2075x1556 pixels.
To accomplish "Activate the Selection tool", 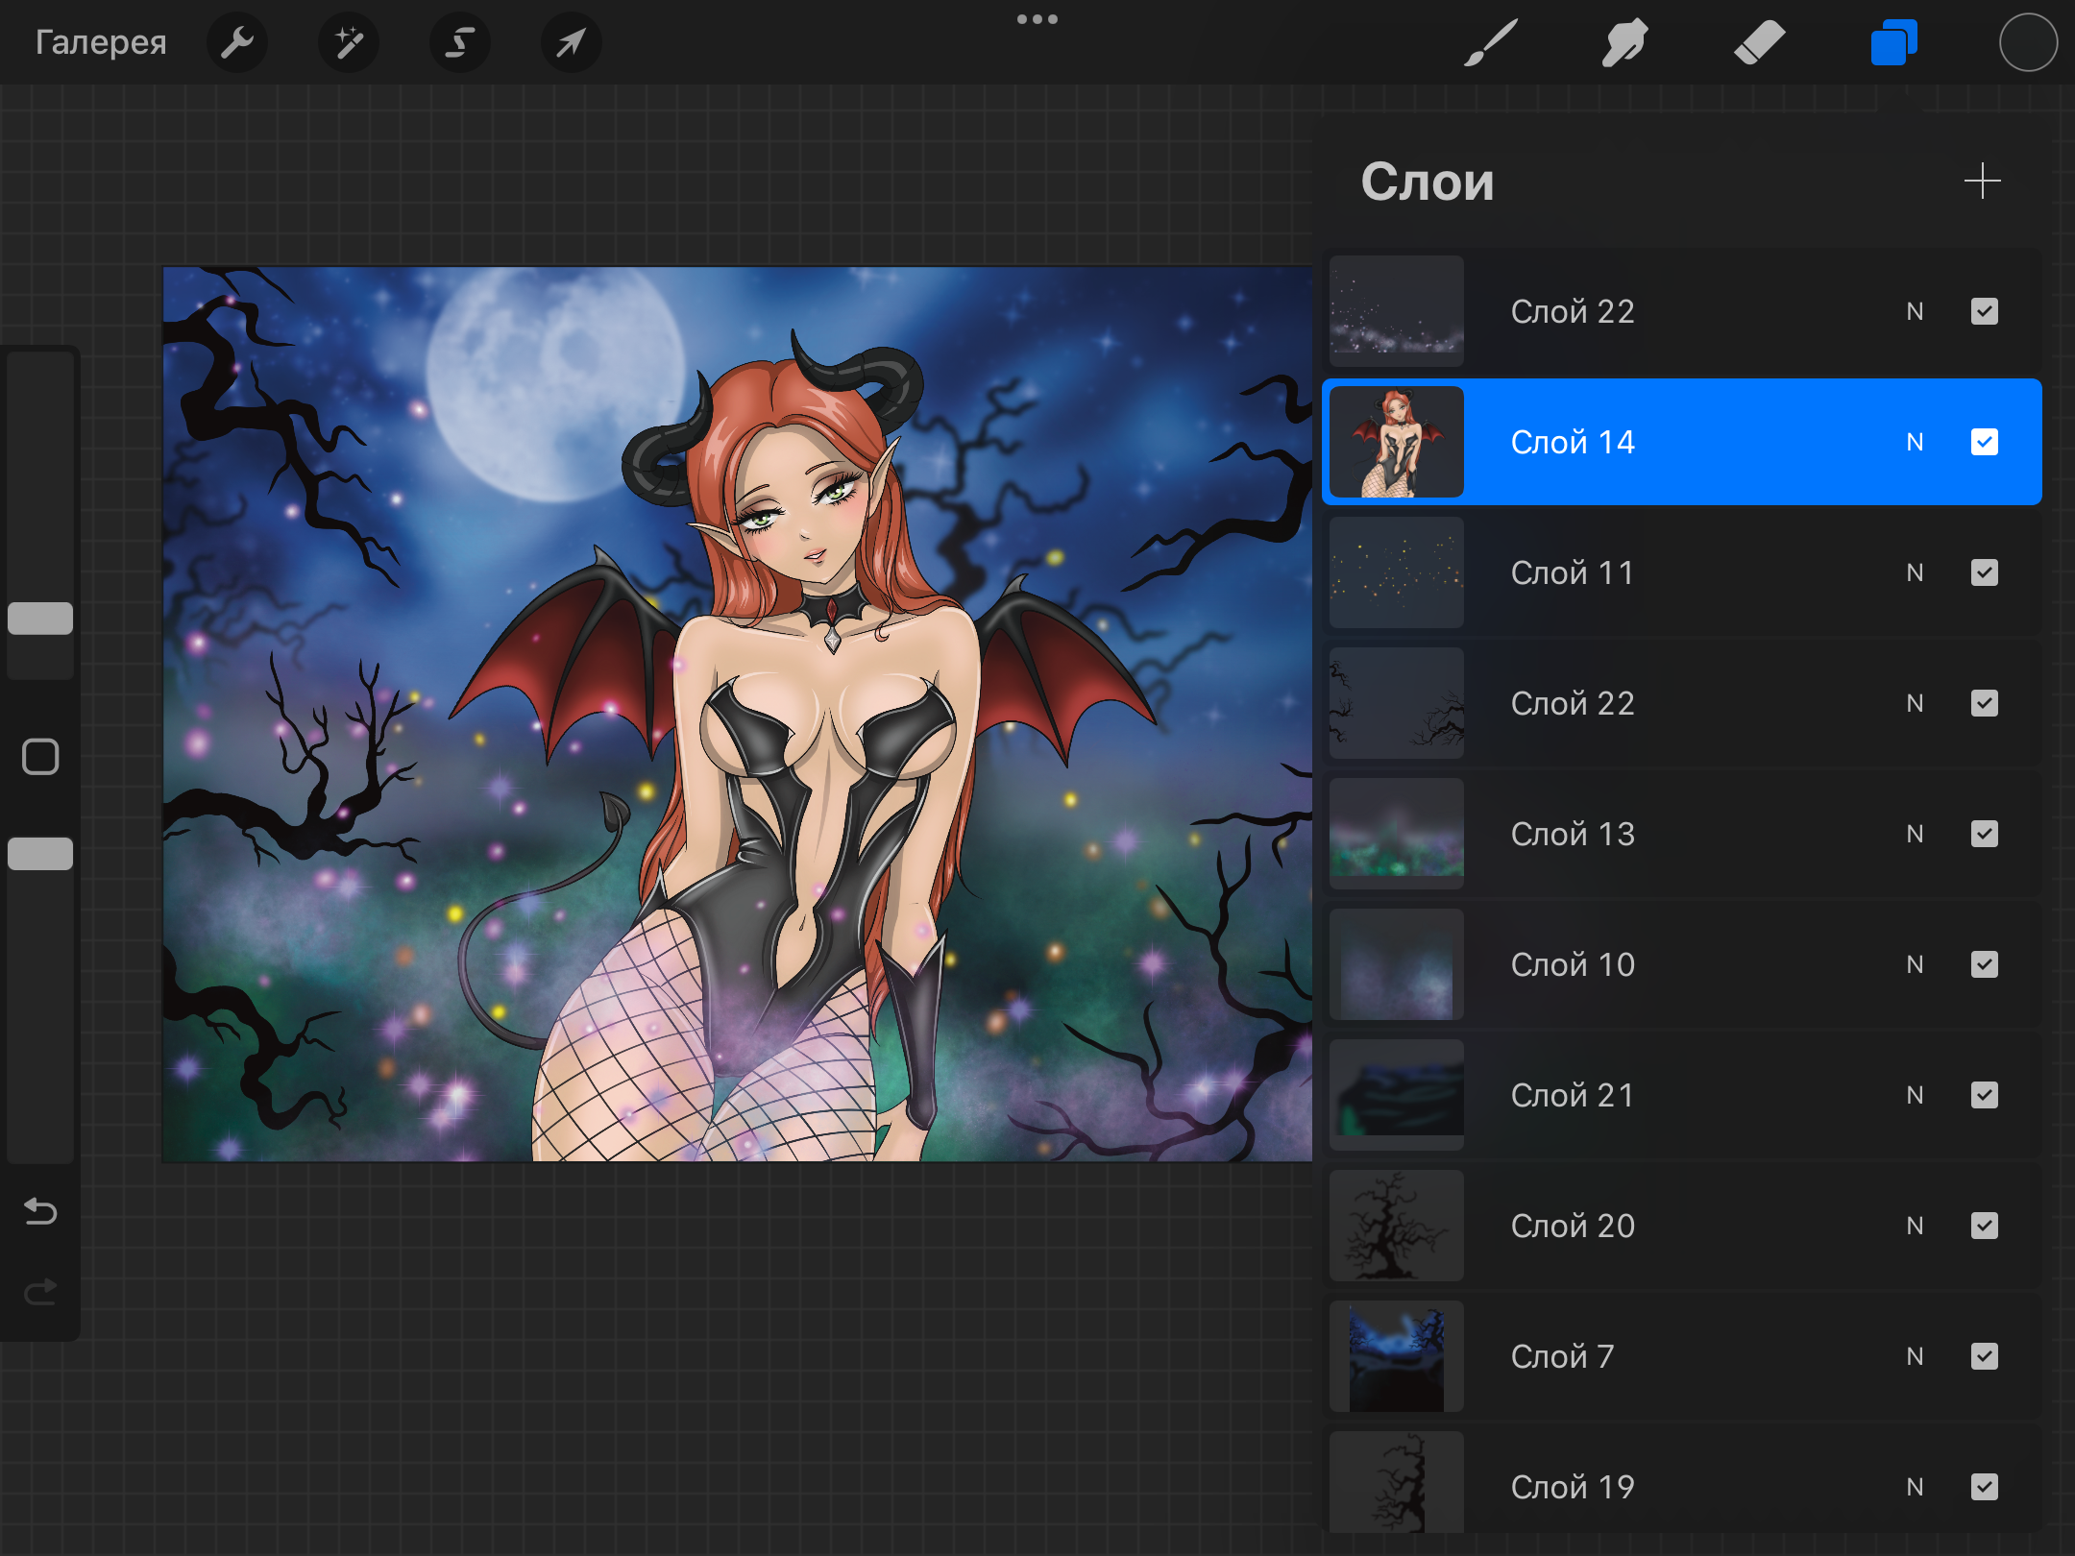I will pyautogui.click(x=460, y=42).
